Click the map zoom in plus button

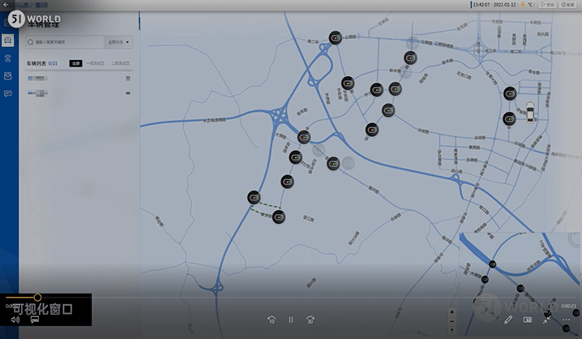(452, 311)
